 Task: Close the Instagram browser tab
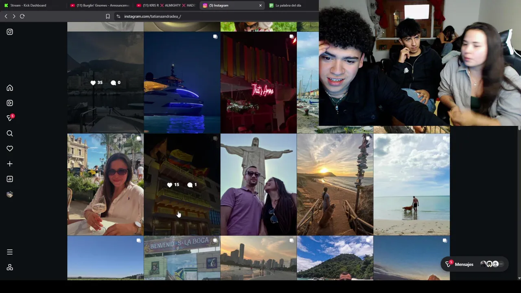260,5
